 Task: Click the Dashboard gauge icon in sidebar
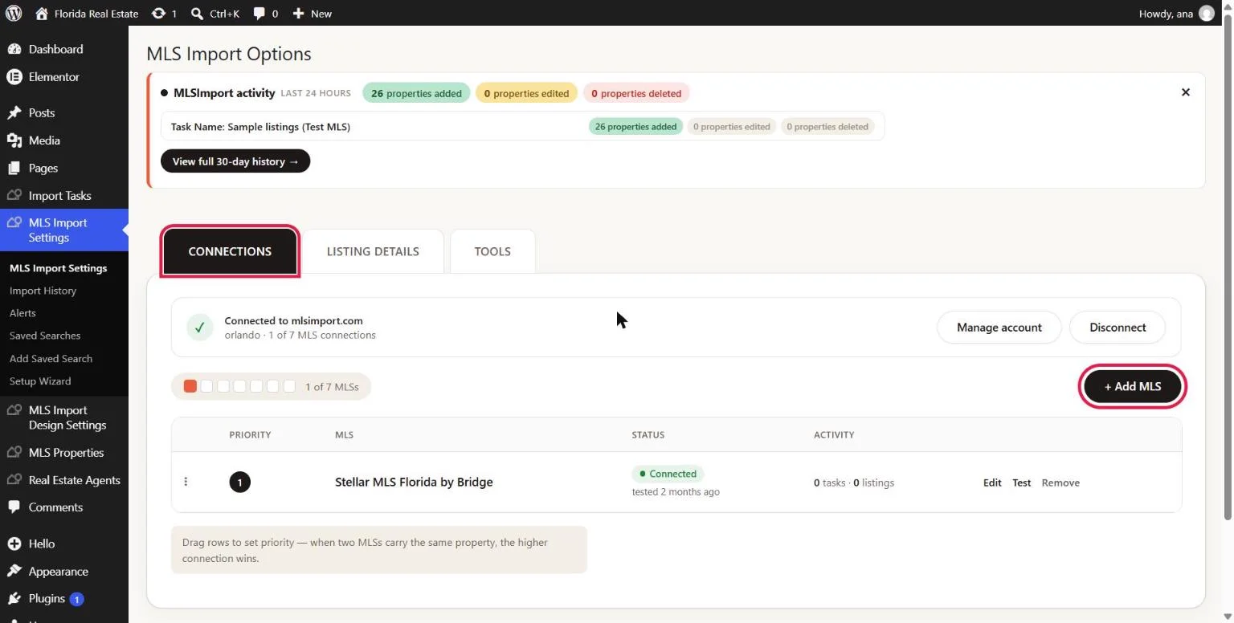(14, 49)
